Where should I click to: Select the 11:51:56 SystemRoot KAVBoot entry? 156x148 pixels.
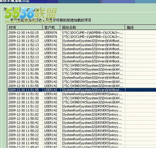tap(82, 78)
